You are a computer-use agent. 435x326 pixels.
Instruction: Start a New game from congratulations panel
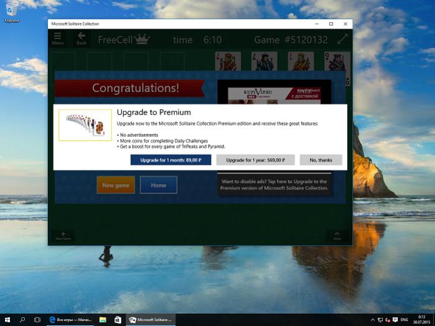tap(116, 185)
